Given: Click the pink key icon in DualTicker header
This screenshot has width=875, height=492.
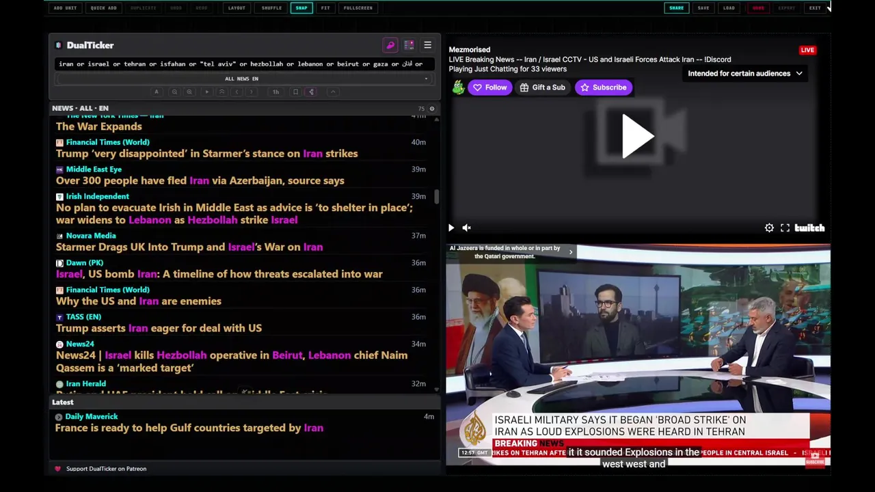Looking at the screenshot, I should [x=390, y=45].
